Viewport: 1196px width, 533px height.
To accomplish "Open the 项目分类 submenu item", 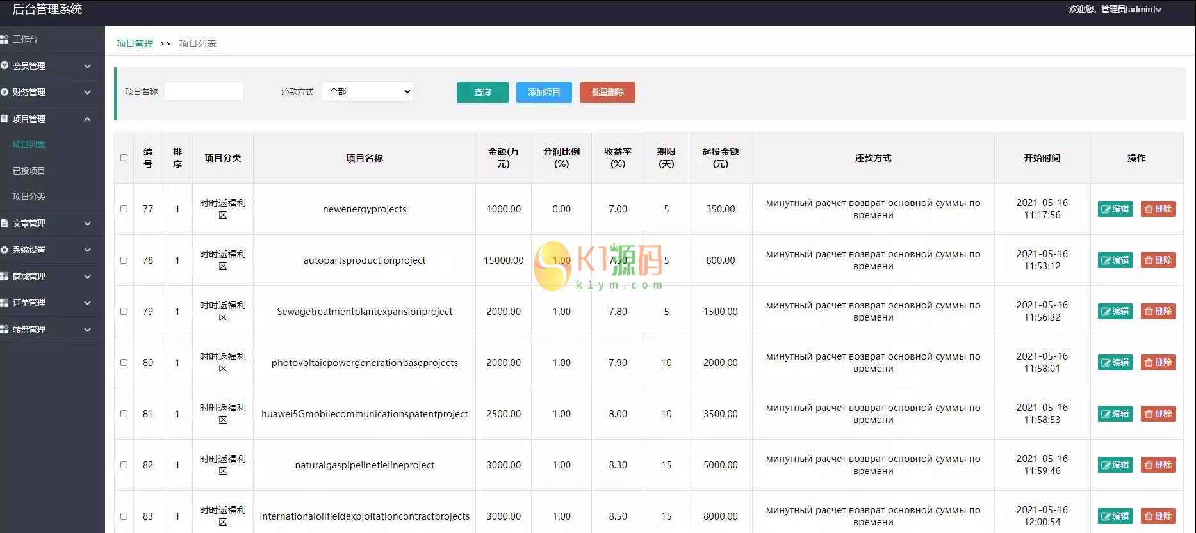I will point(29,196).
